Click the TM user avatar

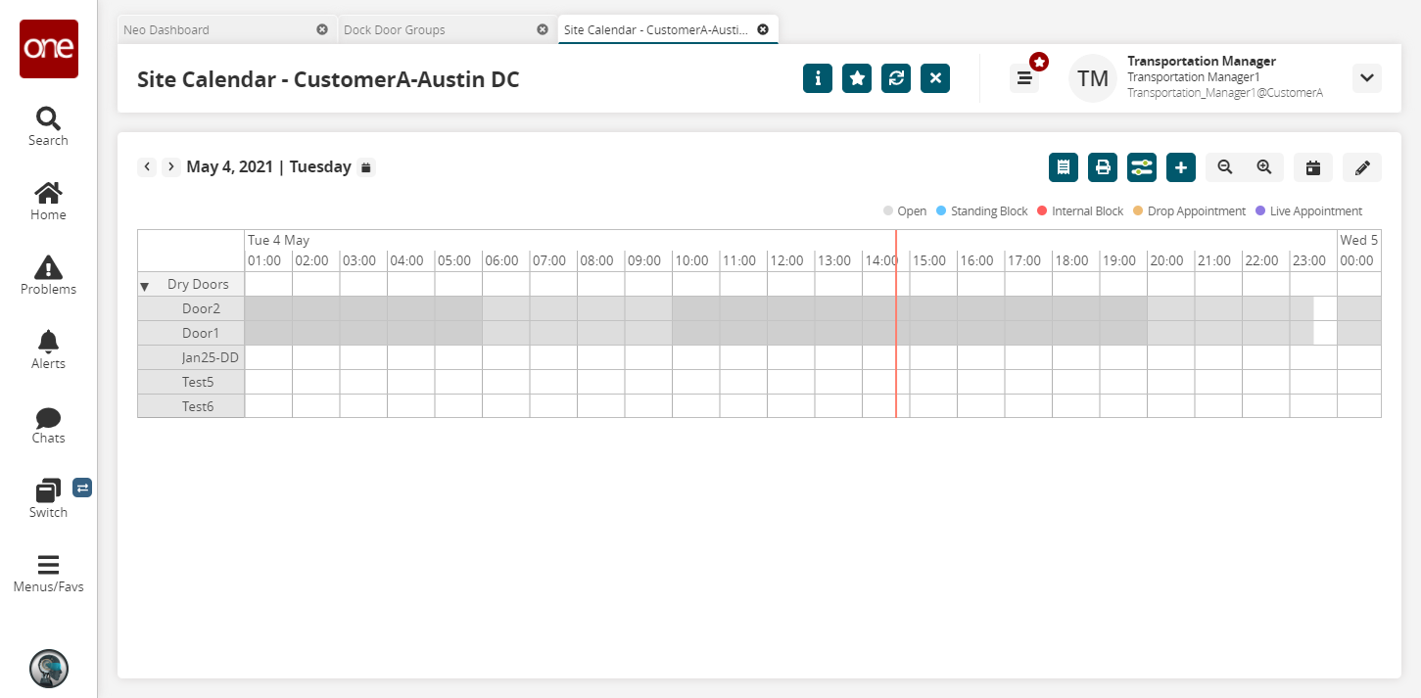point(1093,78)
